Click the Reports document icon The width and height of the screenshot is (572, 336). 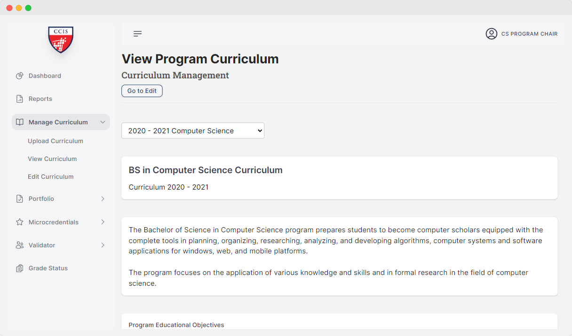coord(19,99)
